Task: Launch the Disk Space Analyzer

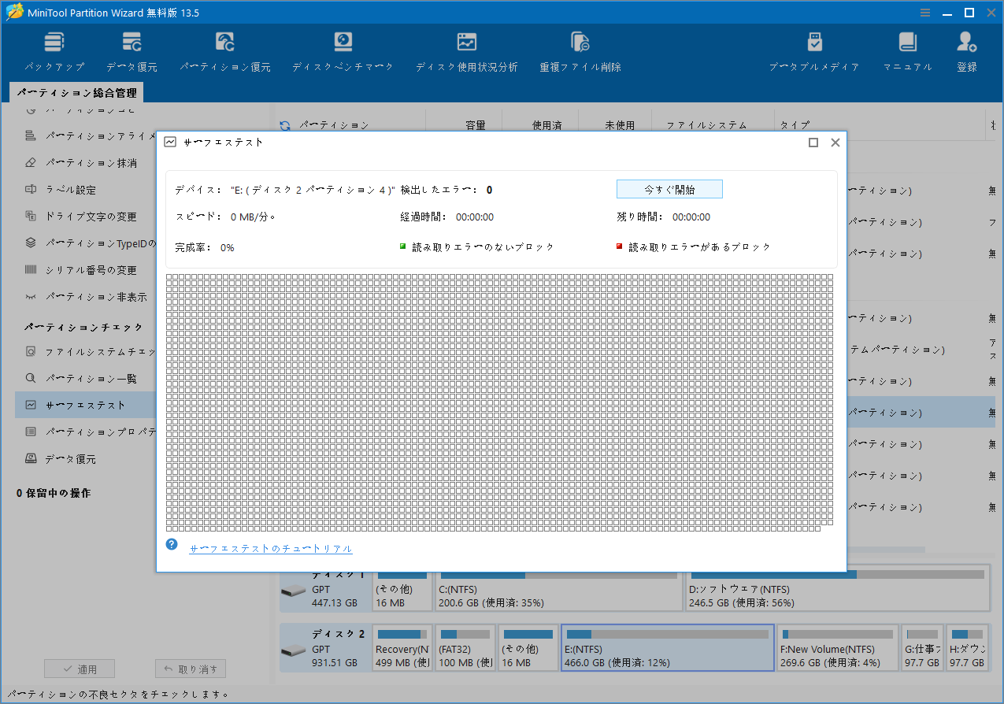Action: click(466, 49)
